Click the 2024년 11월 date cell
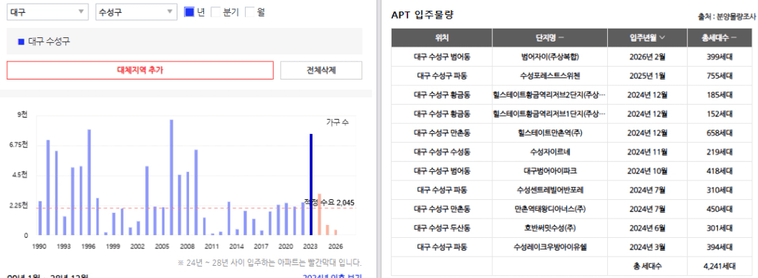 (x=647, y=152)
